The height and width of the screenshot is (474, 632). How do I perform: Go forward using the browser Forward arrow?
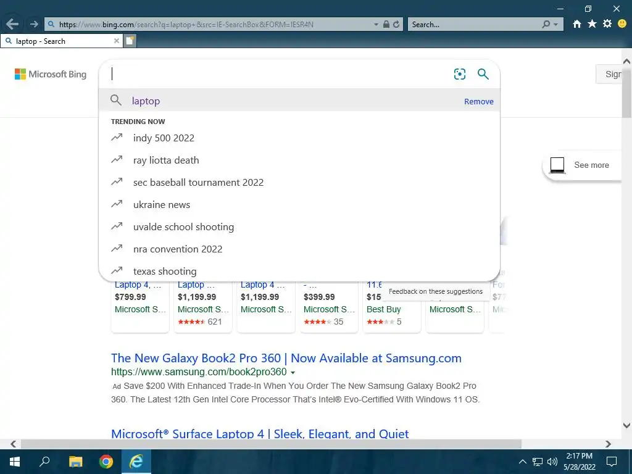click(34, 24)
